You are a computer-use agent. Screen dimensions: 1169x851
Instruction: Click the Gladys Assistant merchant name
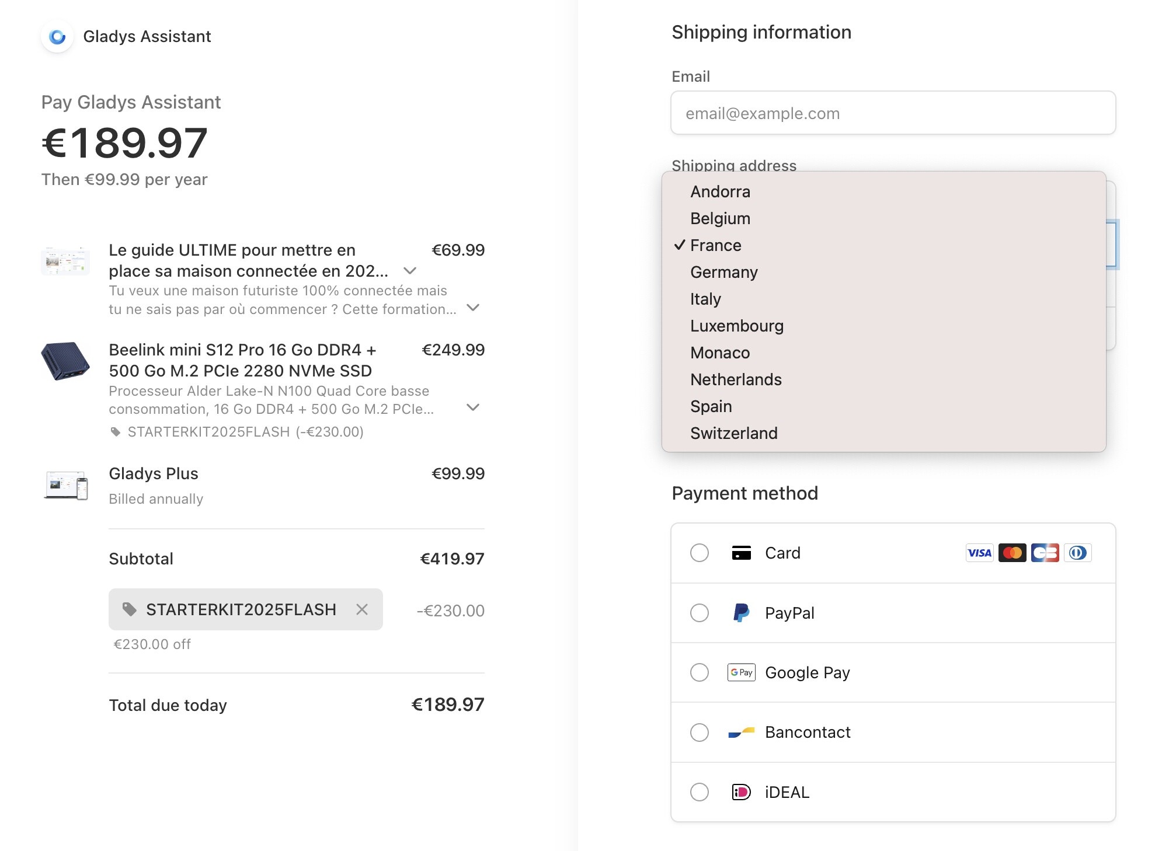click(x=147, y=37)
